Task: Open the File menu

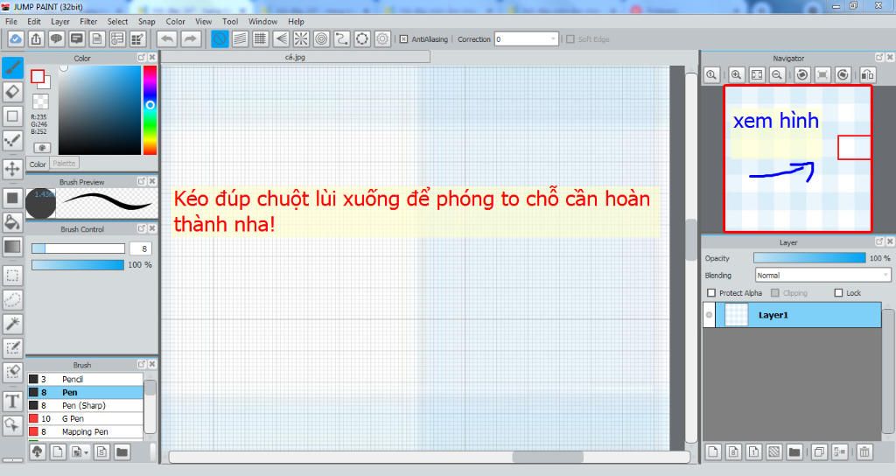Action: (10, 22)
